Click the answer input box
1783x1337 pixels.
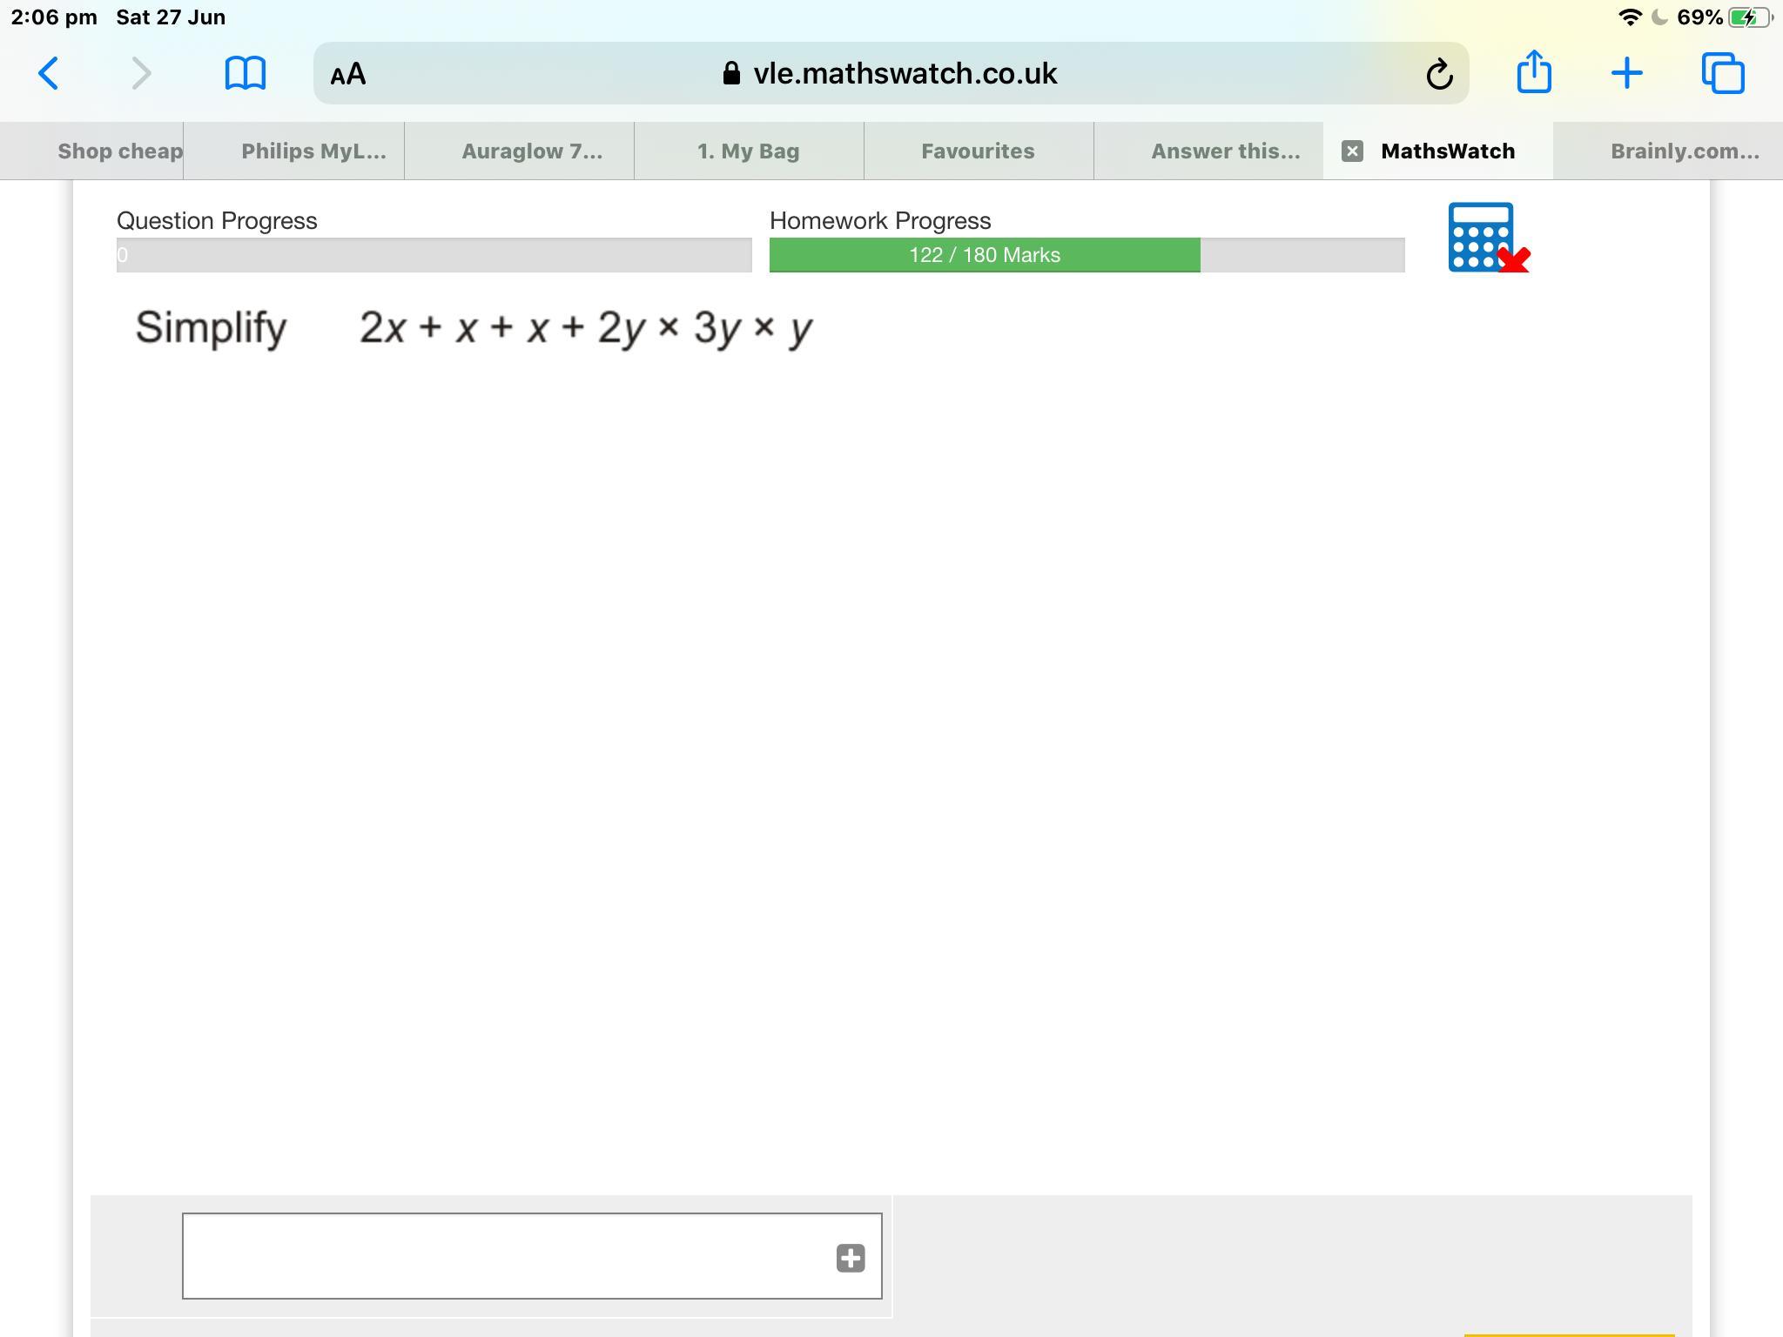[505, 1255]
